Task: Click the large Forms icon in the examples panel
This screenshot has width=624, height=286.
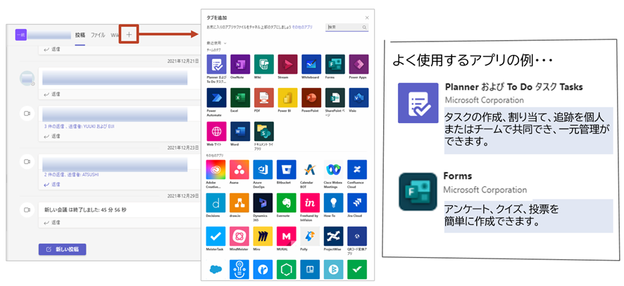Action: [x=418, y=191]
